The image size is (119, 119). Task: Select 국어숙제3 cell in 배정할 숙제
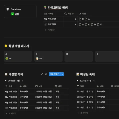click(x=26, y=91)
